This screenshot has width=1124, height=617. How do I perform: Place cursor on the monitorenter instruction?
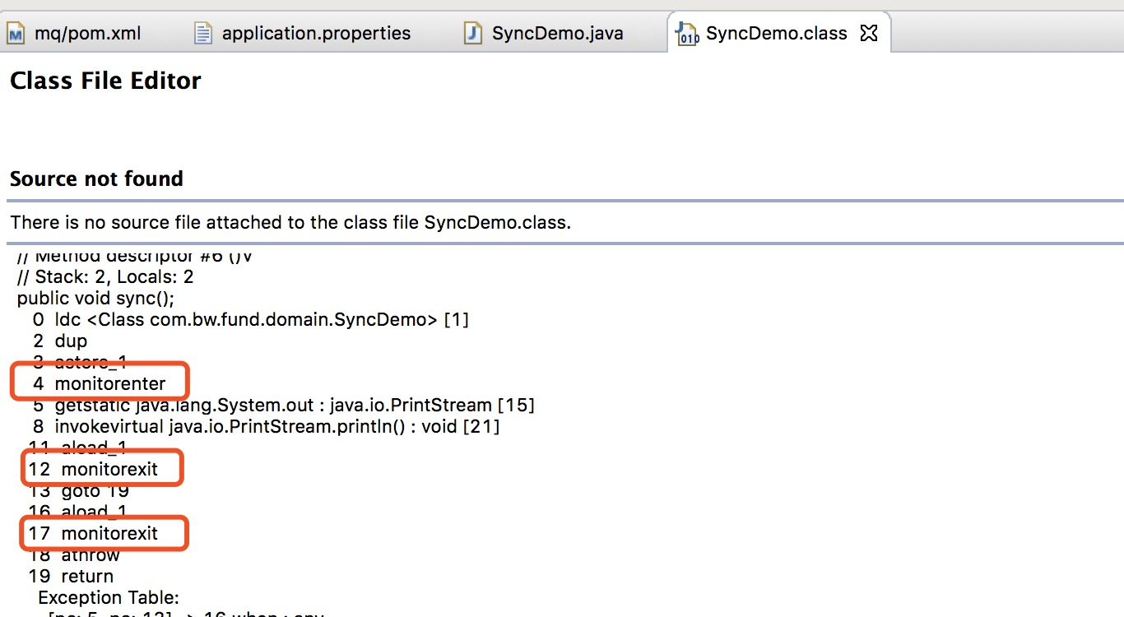110,383
